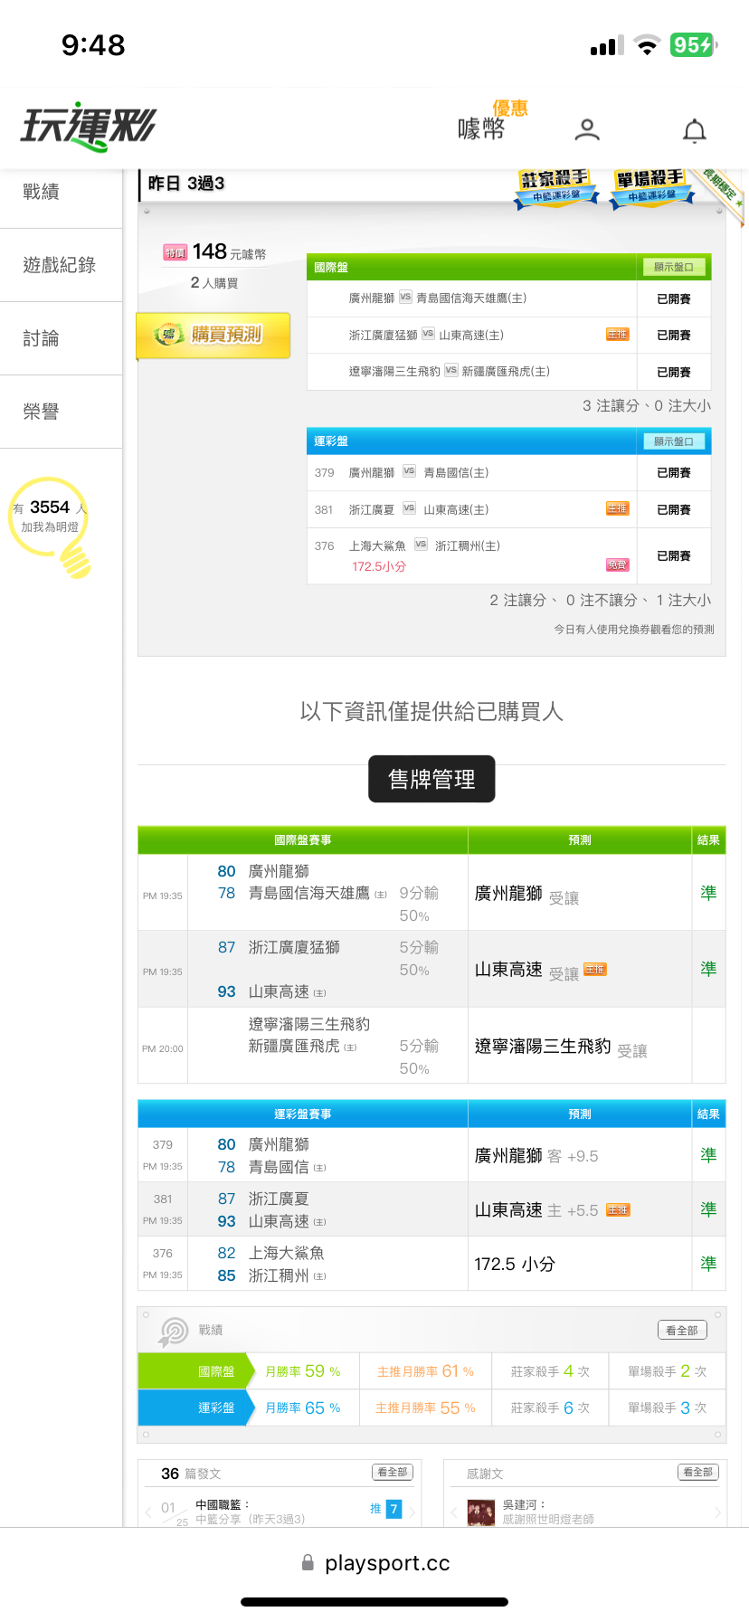Expand 看全部 in the 戰績 panel
This screenshot has width=749, height=1621.
[x=681, y=1330]
